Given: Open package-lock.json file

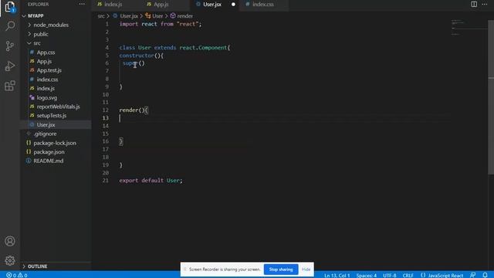Looking at the screenshot, I should pos(55,143).
